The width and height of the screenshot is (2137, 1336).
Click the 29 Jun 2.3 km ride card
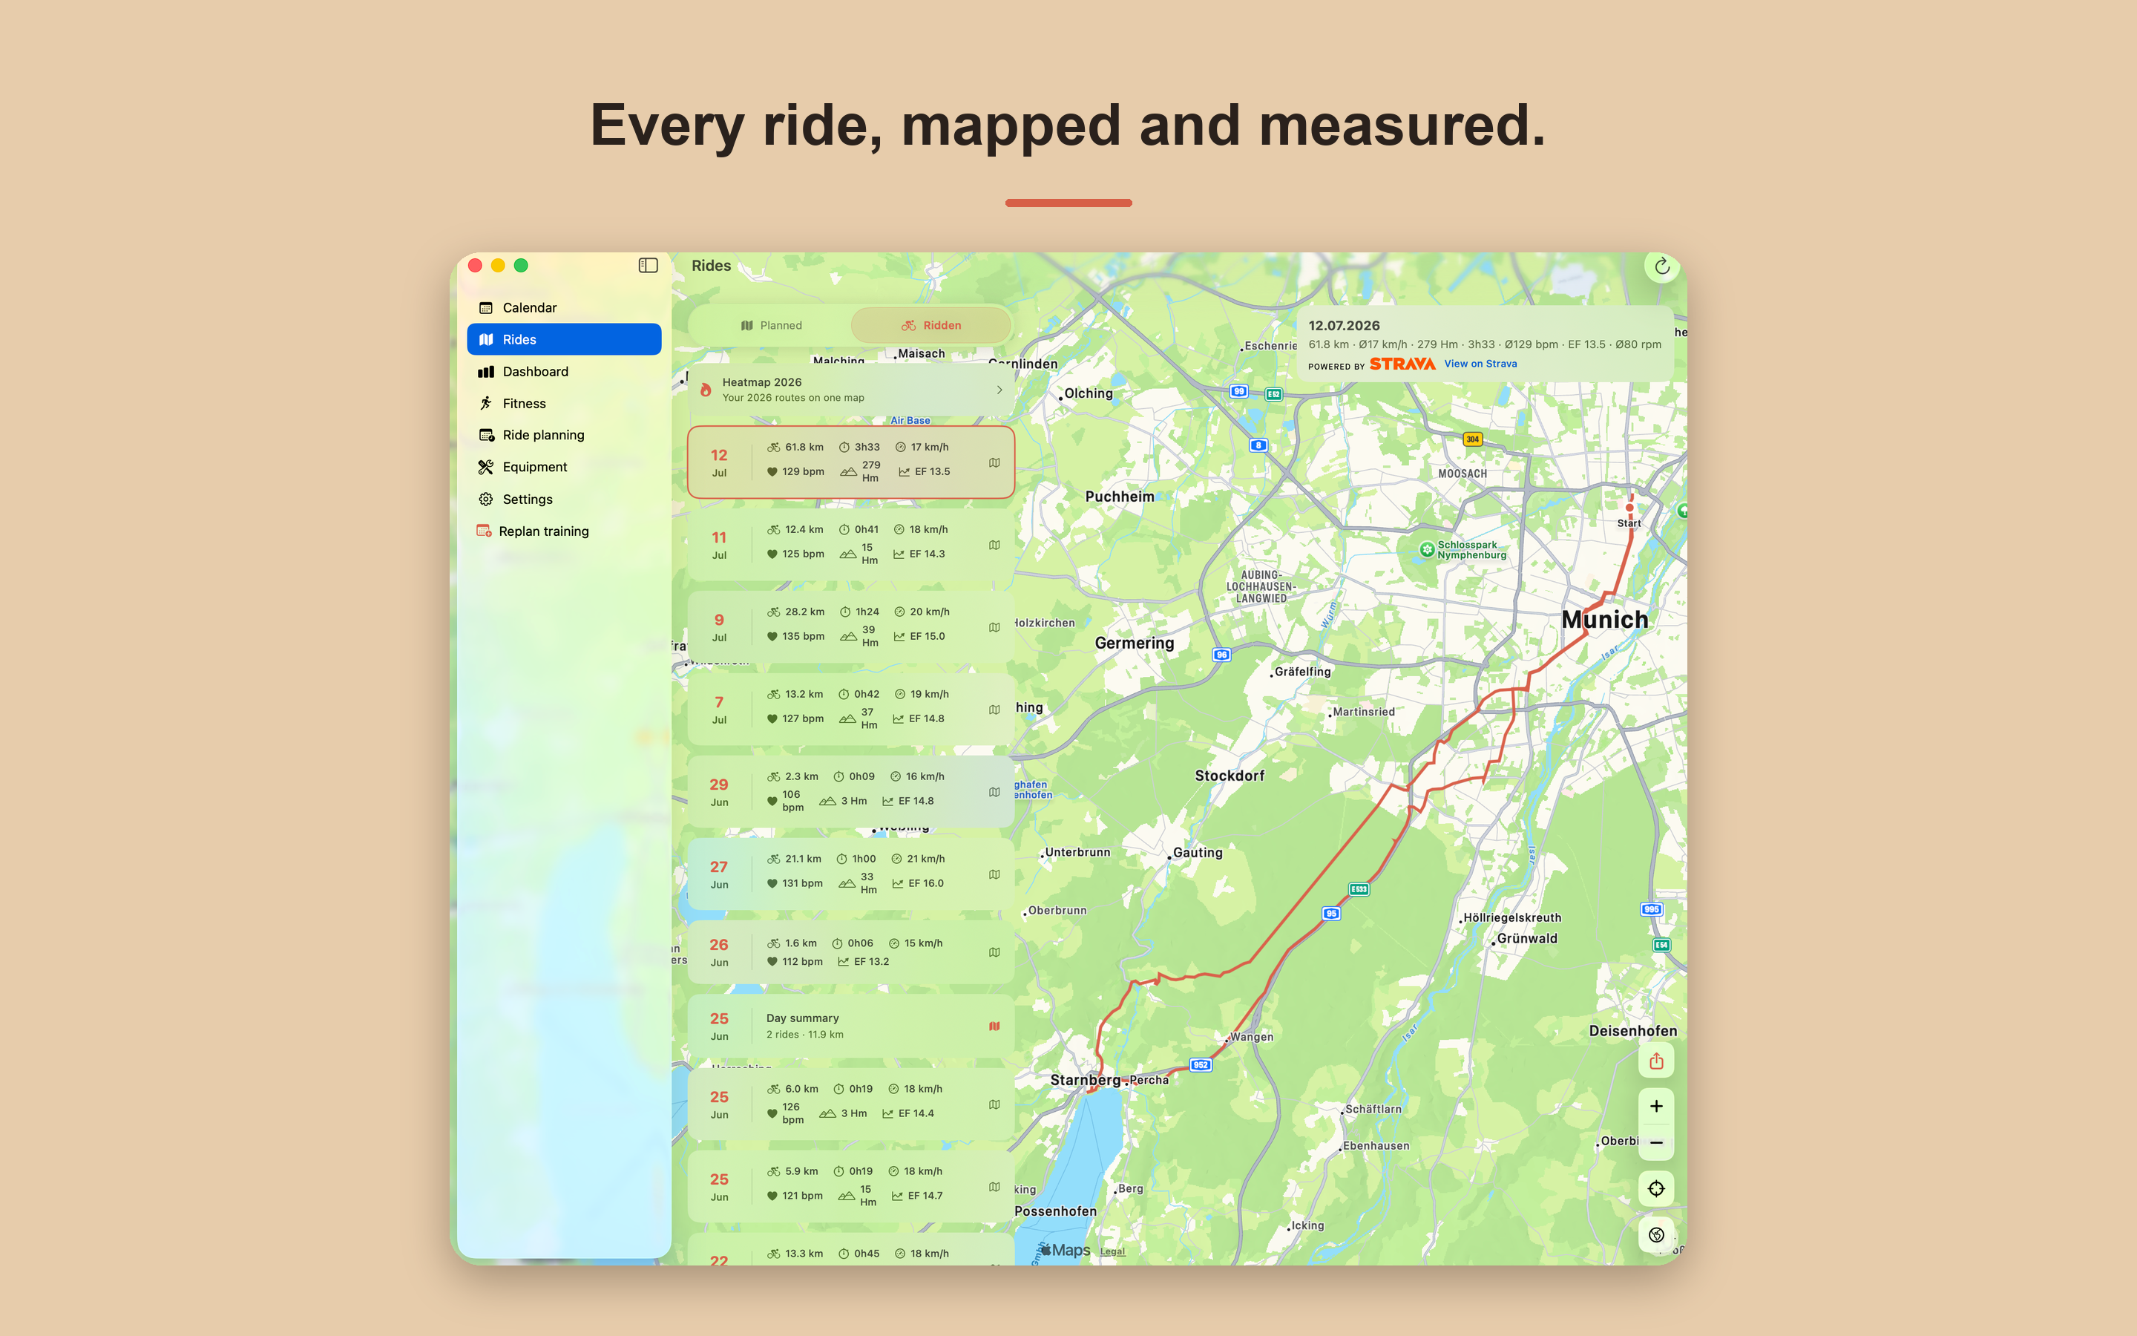(850, 790)
